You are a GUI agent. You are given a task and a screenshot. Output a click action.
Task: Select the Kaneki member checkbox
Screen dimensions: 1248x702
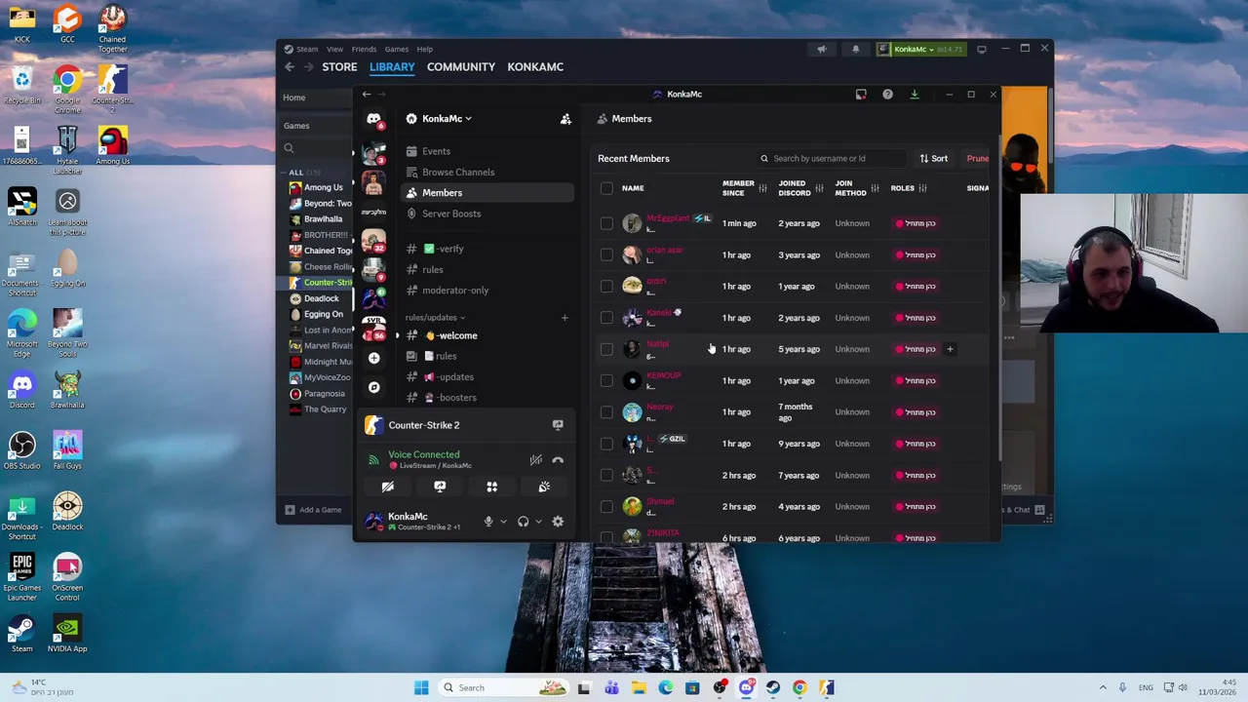pos(606,318)
